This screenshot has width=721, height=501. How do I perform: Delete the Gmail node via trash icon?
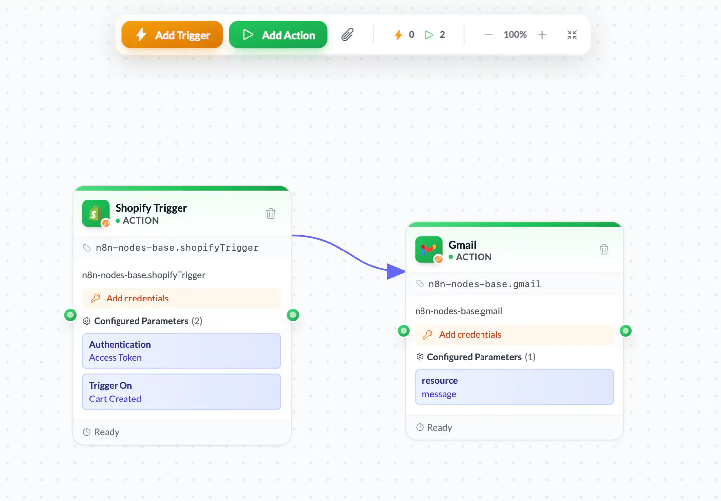603,250
